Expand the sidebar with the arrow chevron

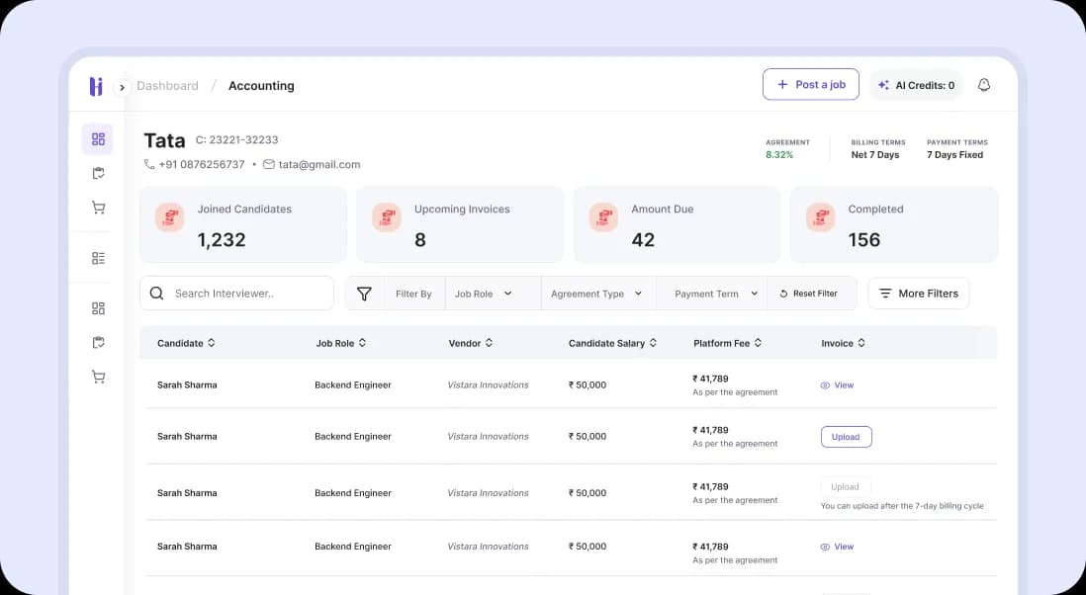click(x=122, y=87)
